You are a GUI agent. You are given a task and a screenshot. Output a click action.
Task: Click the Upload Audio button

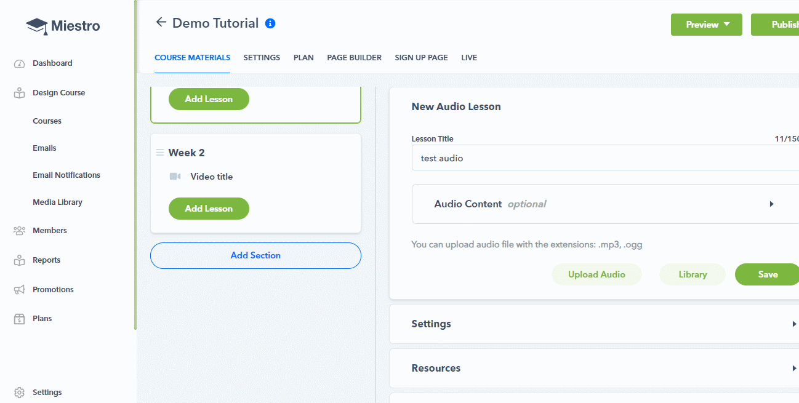[596, 274]
